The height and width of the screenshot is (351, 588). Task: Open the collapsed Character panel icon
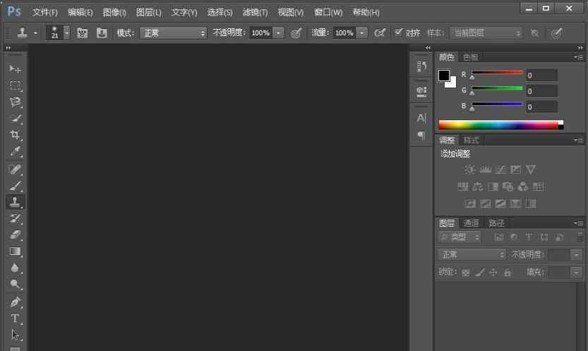[x=421, y=118]
